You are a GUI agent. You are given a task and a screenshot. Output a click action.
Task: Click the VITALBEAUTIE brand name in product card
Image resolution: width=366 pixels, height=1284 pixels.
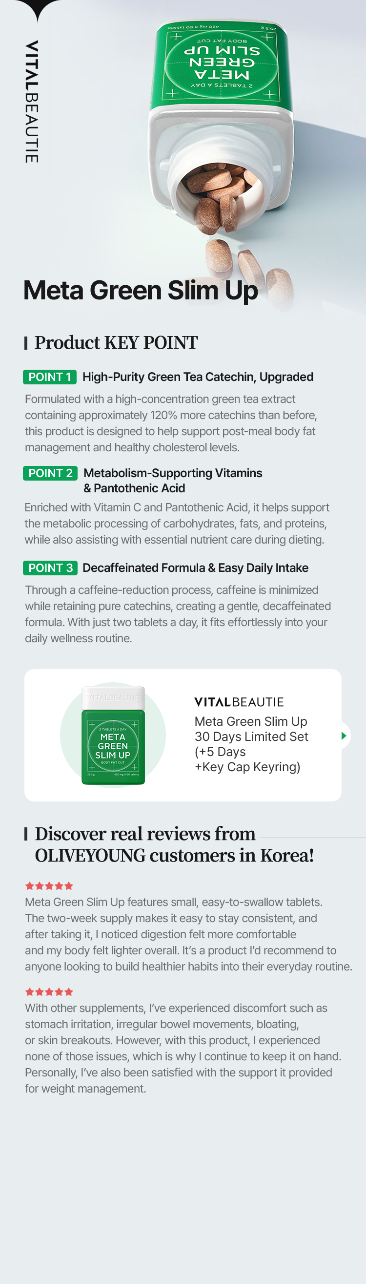click(x=239, y=702)
